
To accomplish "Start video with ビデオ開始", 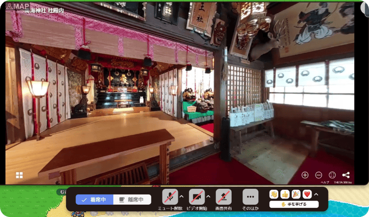I will coord(197,197).
